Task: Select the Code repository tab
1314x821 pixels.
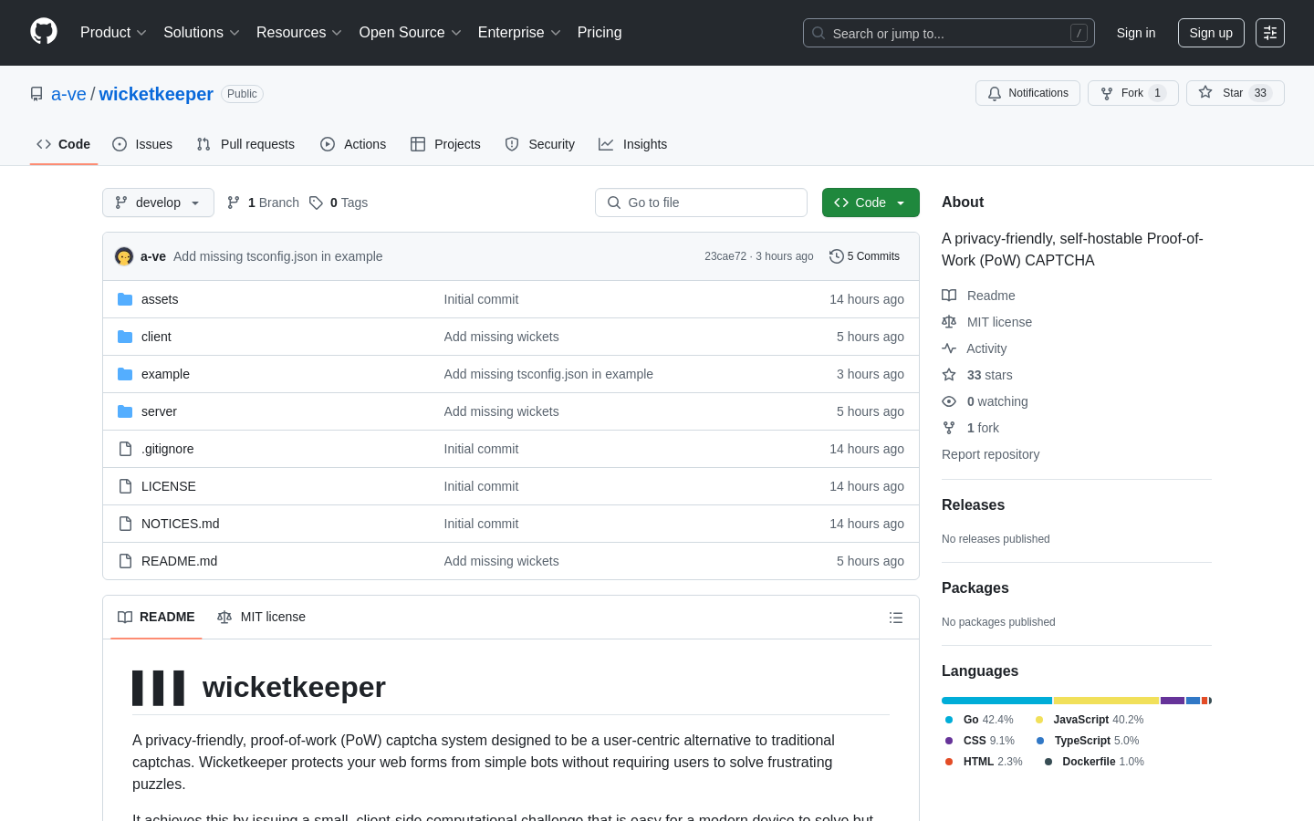Action: coord(64,144)
